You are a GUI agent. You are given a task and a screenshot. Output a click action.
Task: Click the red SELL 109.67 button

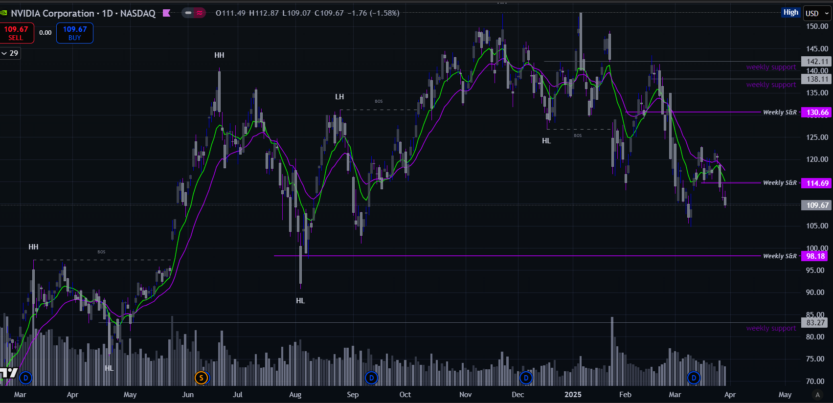pyautogui.click(x=16, y=33)
